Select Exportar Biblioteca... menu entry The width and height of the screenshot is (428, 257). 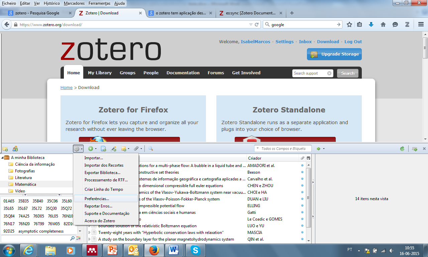[x=106, y=173]
